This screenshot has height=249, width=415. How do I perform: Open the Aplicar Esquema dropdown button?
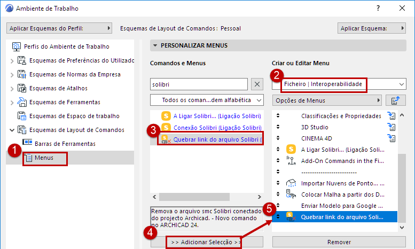372,28
